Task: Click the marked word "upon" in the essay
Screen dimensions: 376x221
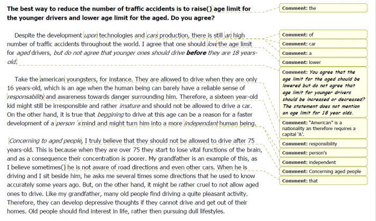Action: pos(90,34)
